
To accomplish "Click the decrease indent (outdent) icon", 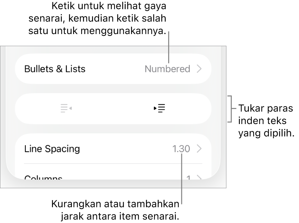I will (x=66, y=108).
